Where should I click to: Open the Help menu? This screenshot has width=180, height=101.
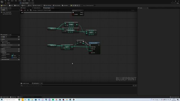[33, 1]
